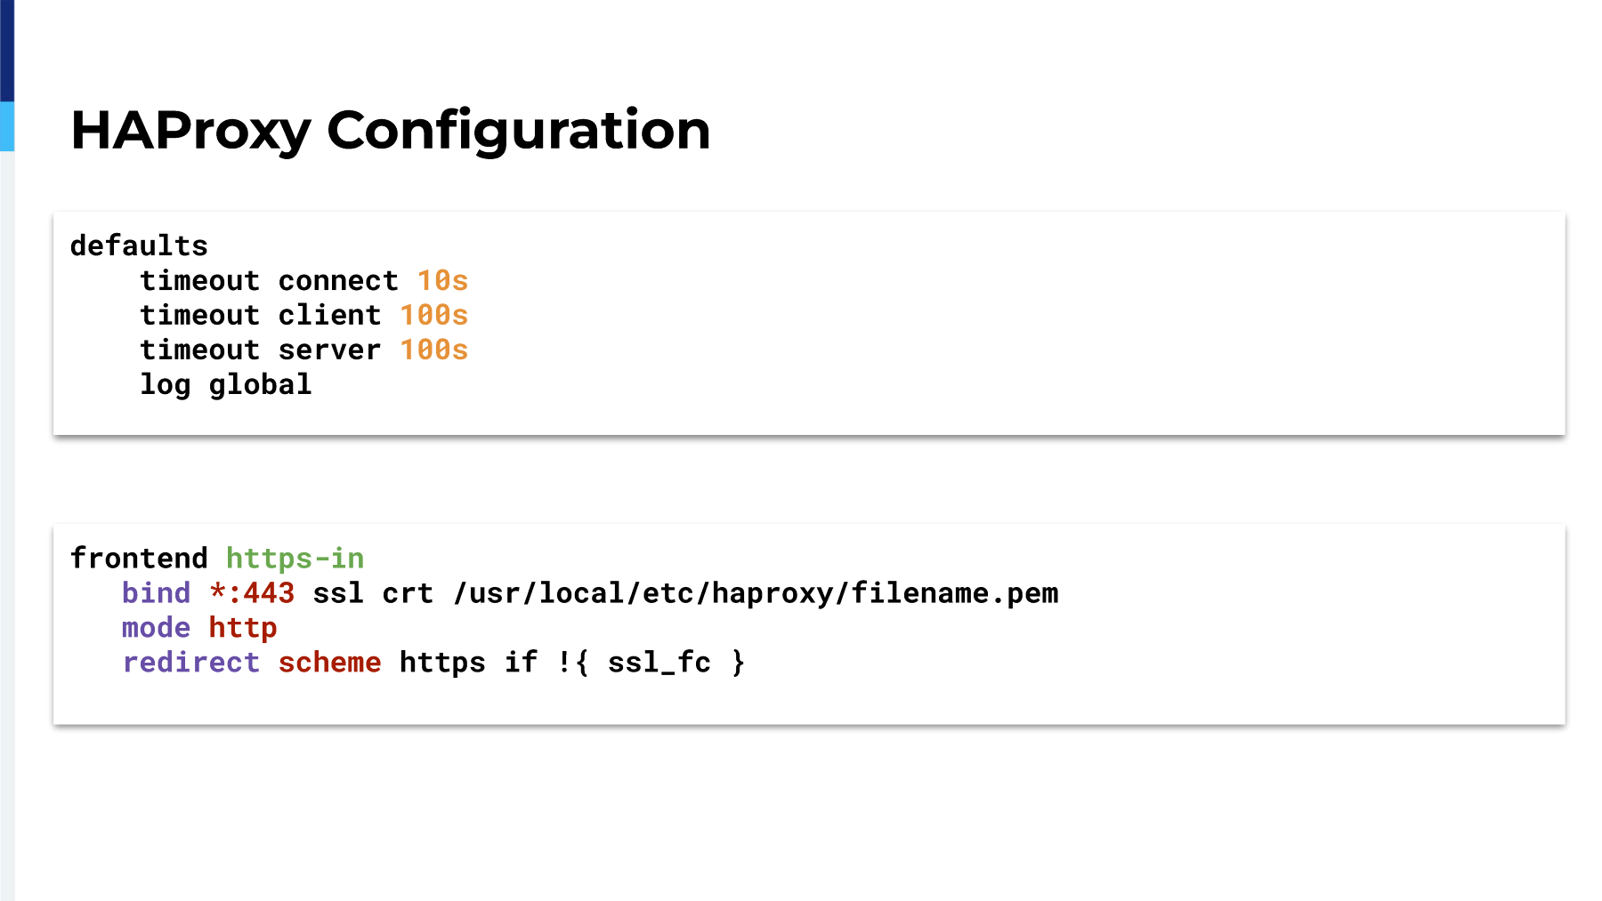Screen dimensions: 1602x901
Task: Click the '100s' client timeout value
Action: coord(433,315)
